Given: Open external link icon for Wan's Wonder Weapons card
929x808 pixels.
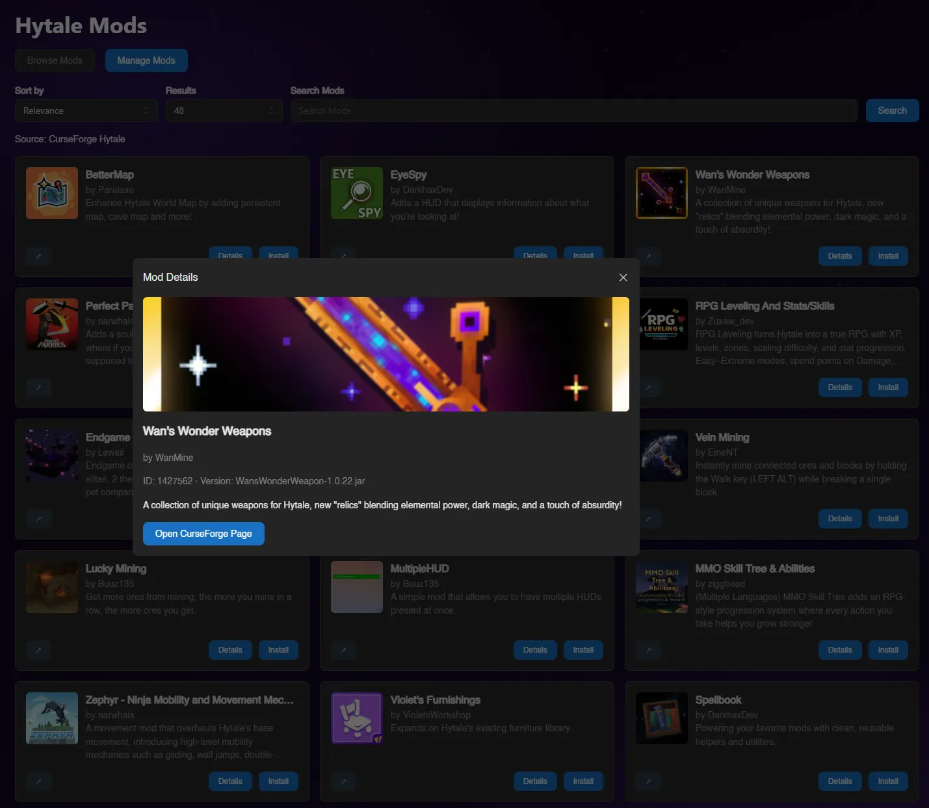Looking at the screenshot, I should [x=648, y=256].
